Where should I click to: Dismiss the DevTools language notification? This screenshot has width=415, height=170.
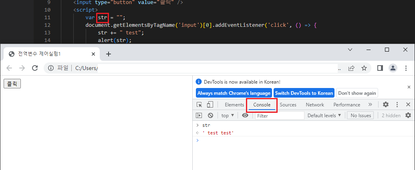pyautogui.click(x=409, y=87)
